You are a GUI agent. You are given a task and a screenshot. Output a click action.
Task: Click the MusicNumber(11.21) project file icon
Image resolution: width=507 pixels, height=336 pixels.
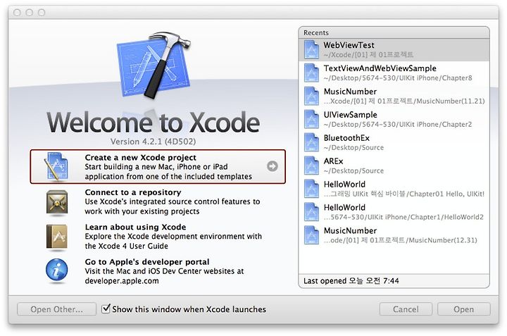point(311,96)
